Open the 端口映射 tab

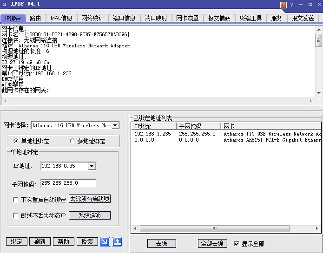pyautogui.click(x=156, y=18)
